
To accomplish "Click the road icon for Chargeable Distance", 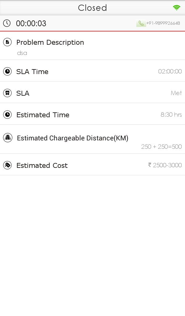I will [x=7, y=138].
